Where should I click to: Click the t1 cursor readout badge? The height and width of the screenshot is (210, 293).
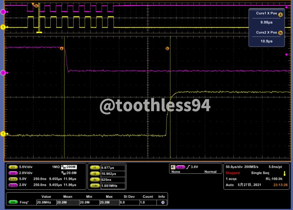(x=95, y=168)
